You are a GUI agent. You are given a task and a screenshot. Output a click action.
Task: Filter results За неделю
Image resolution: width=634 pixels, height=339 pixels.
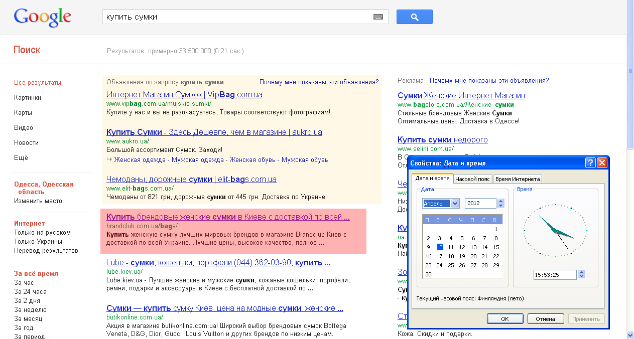pos(30,310)
